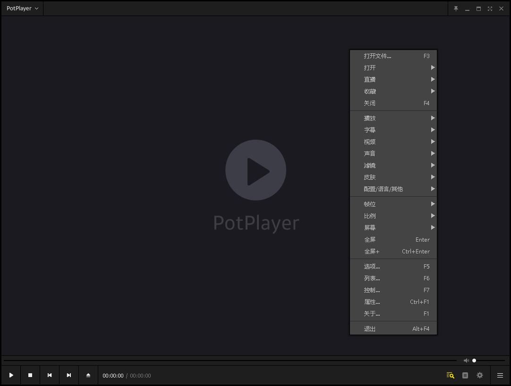
Task: Expand the 收藏 submenu
Action: coord(393,91)
